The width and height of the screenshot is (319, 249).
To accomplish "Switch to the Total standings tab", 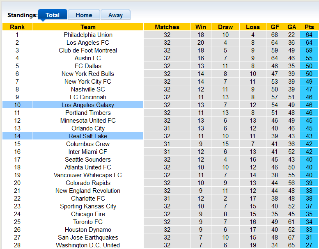I will pyautogui.click(x=53, y=15).
